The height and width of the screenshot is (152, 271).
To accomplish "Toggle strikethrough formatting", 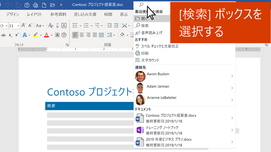I will 3,35.
